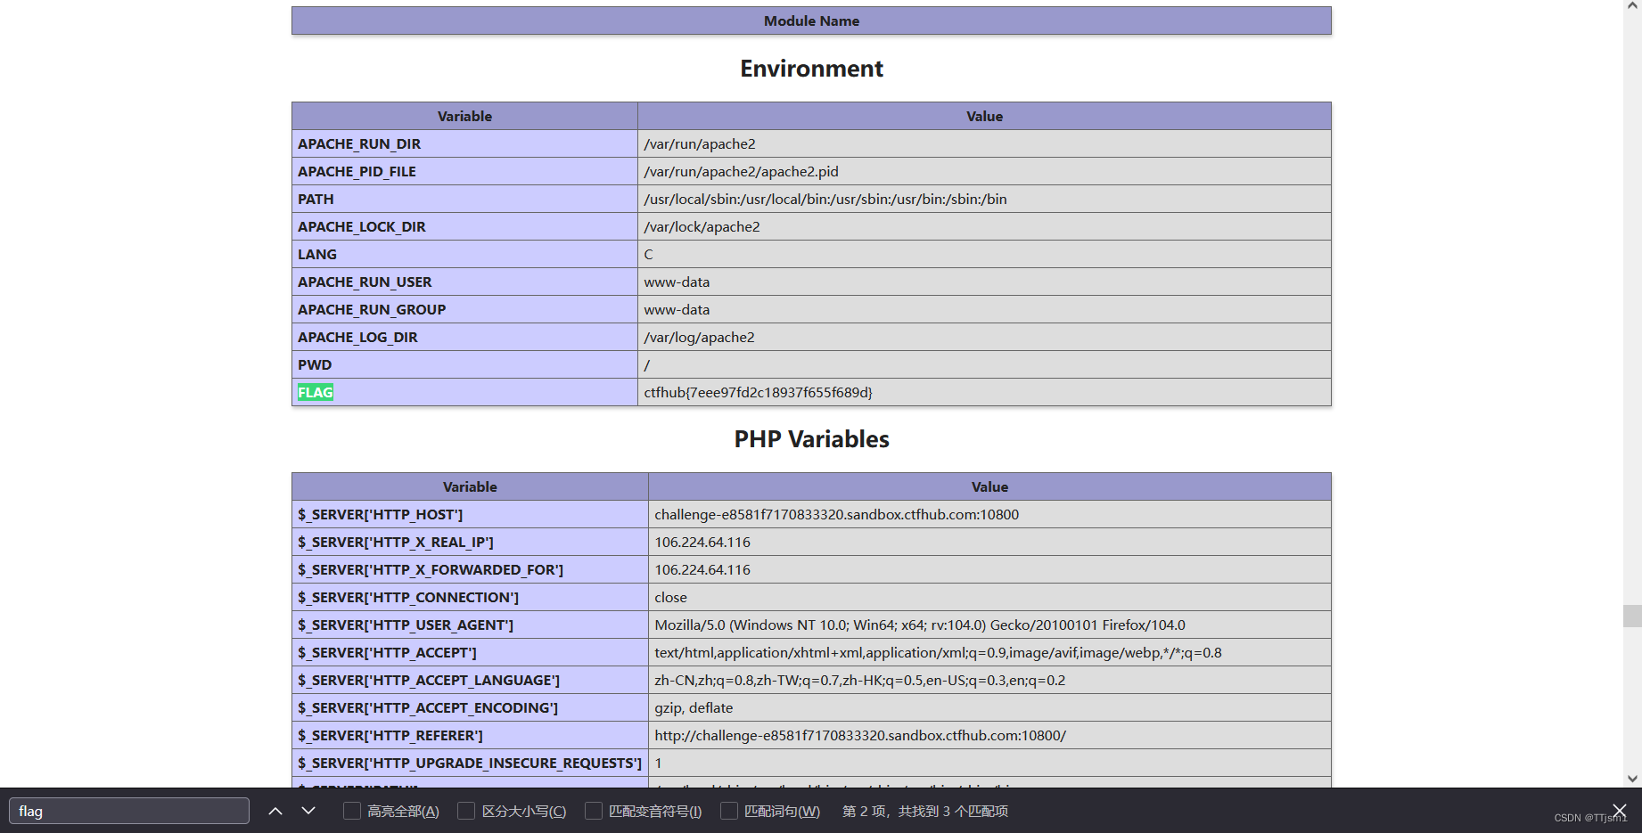This screenshot has height=833, width=1642.
Task: Close the find bar
Action: (1620, 811)
